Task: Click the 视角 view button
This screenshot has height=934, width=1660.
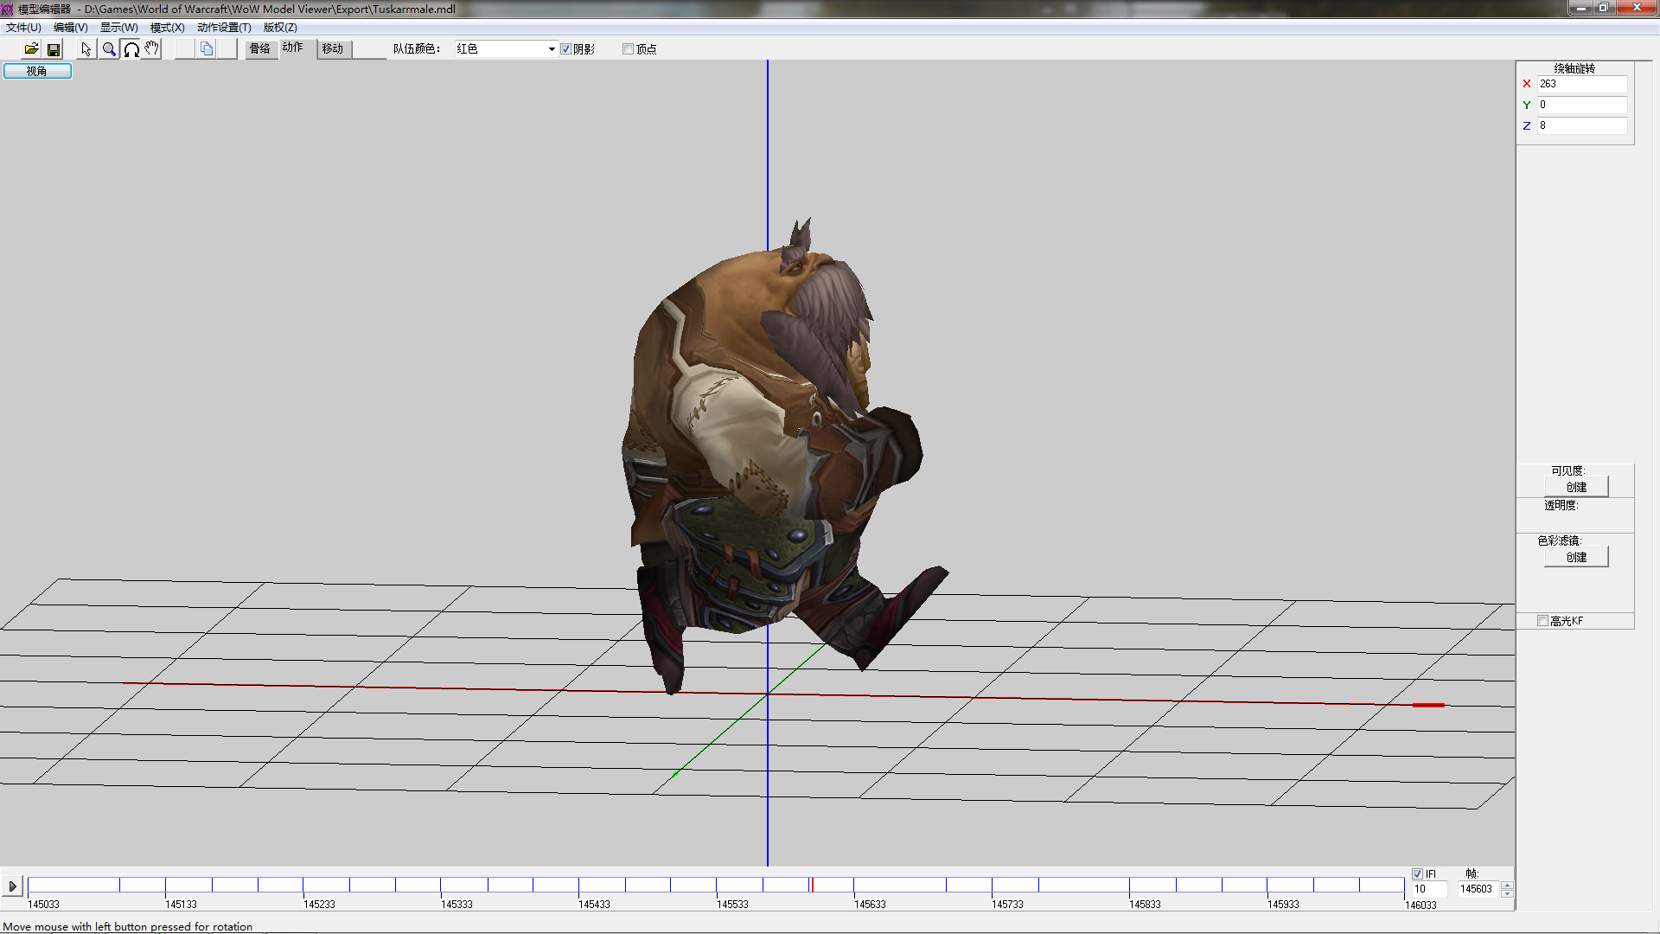Action: (37, 71)
